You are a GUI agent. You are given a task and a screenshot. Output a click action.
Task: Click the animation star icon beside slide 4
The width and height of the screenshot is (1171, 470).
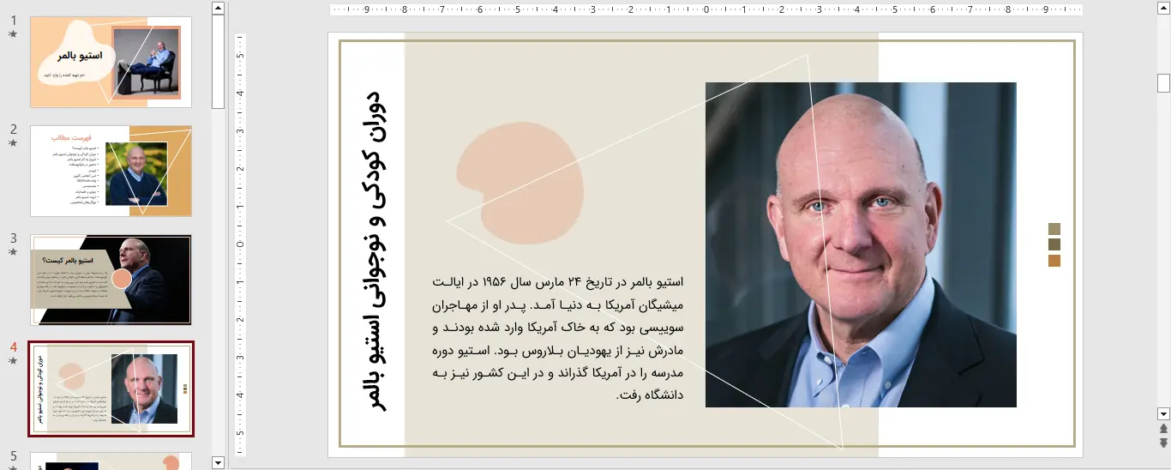coord(13,361)
